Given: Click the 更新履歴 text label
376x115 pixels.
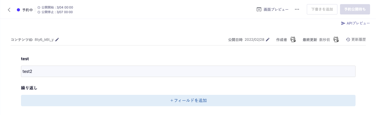Looking at the screenshot, I should [358, 40].
